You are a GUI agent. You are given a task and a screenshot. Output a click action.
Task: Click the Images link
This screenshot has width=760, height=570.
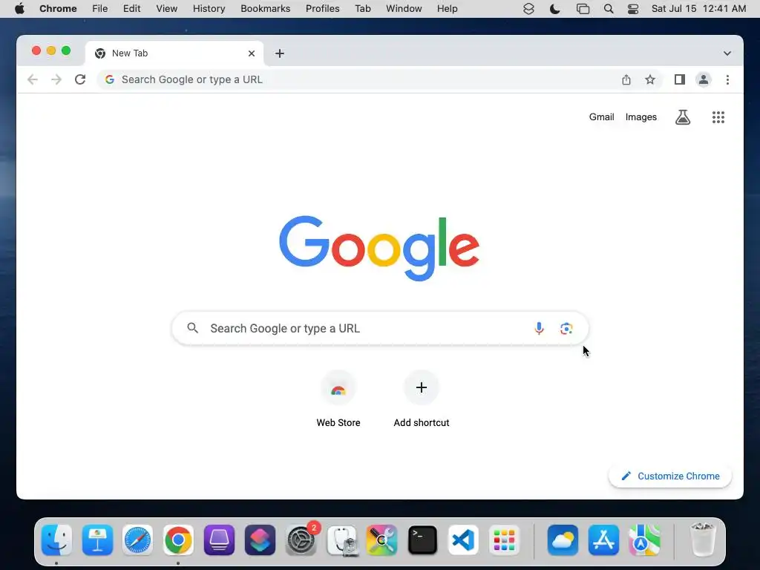click(641, 117)
